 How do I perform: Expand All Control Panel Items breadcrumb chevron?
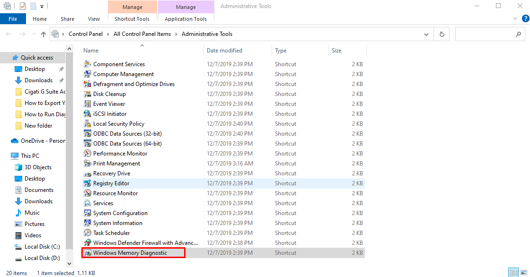176,34
